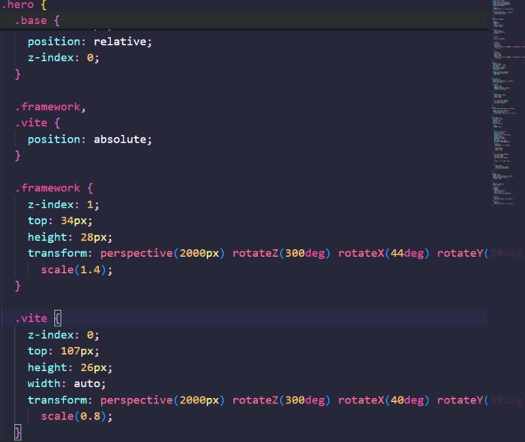Click 'scale(1.4);' value
Screen dimensions: 525x442
[76, 270]
